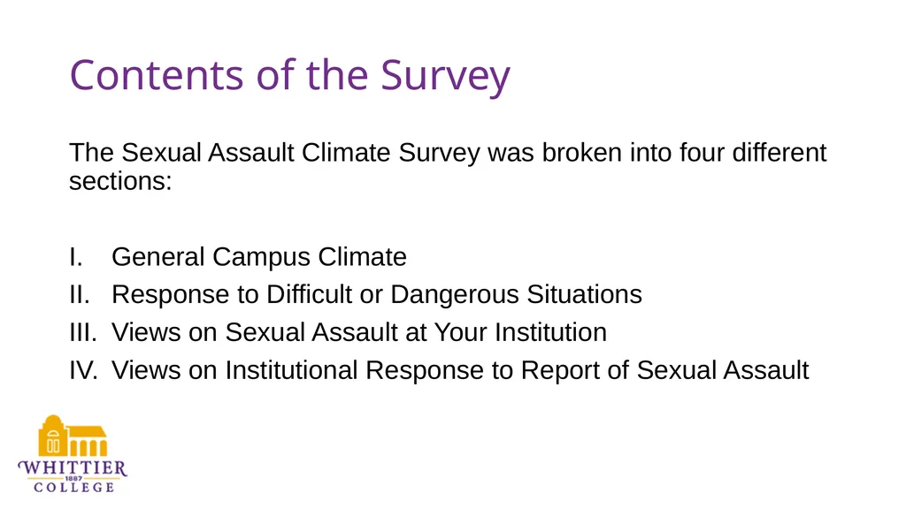Click 'Response to Difficult or Dangerous Situations'
The image size is (906, 508).
click(377, 295)
